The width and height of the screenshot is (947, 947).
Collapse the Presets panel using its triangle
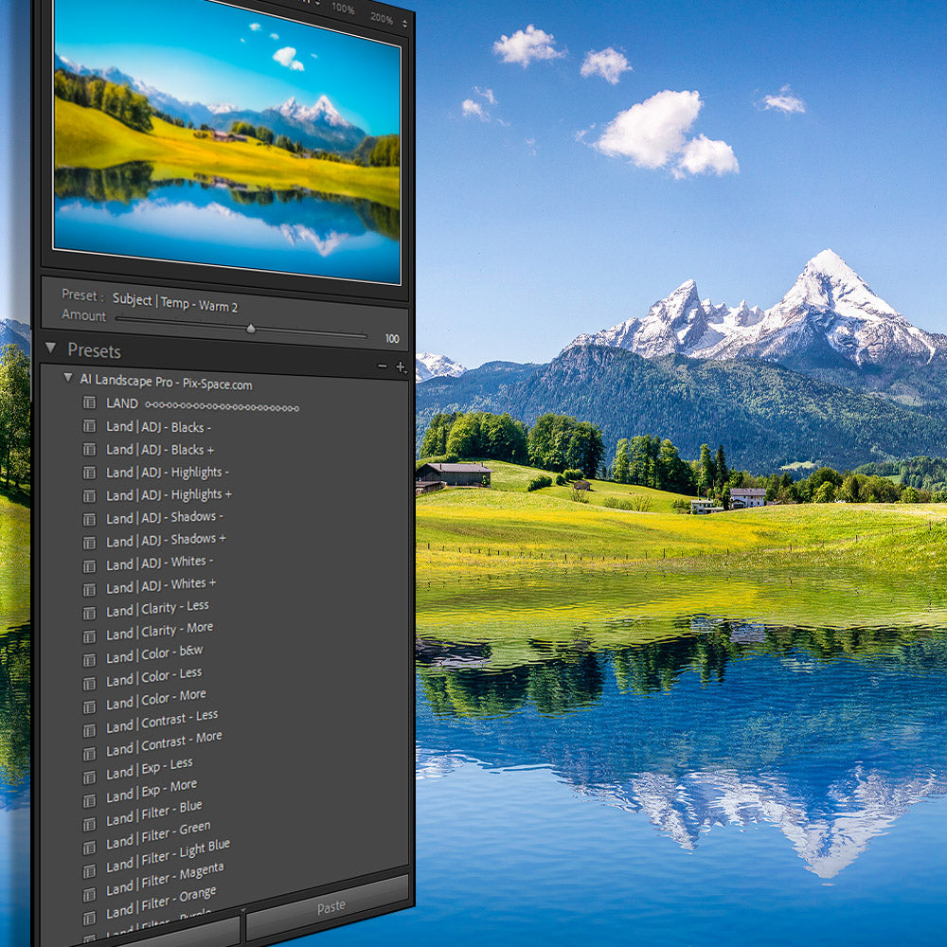[50, 349]
